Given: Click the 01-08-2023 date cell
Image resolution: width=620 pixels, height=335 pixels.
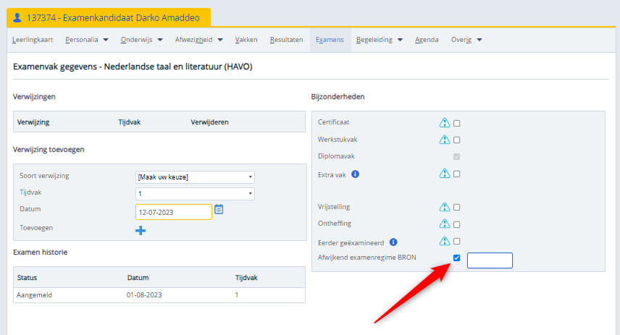Looking at the screenshot, I should [x=144, y=295].
